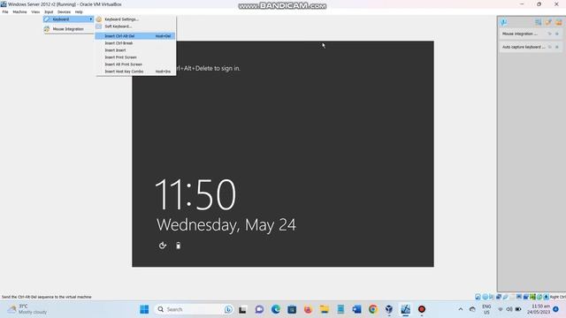Click the lock screen time 11:50
The image size is (566, 318).
[195, 194]
